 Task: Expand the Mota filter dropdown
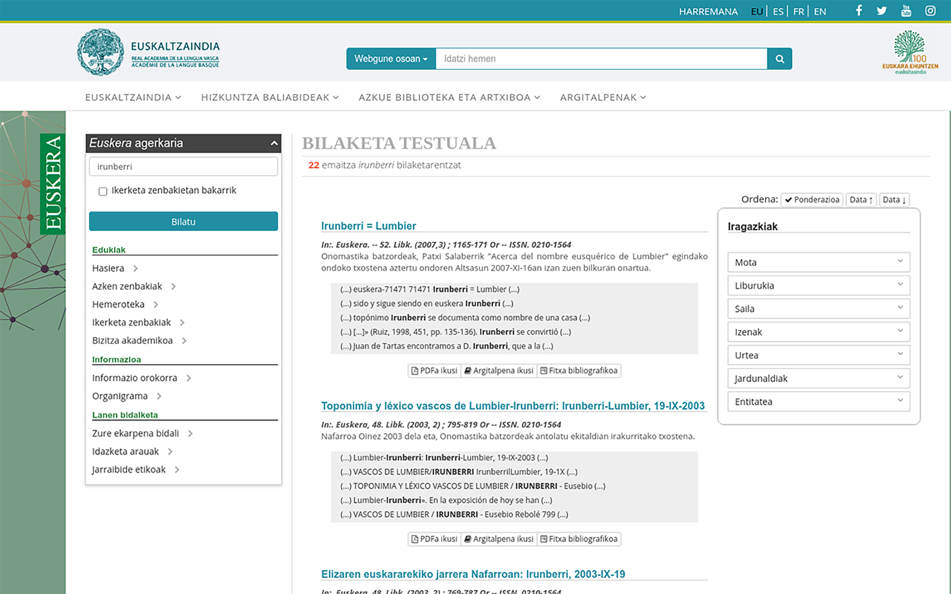click(x=818, y=262)
